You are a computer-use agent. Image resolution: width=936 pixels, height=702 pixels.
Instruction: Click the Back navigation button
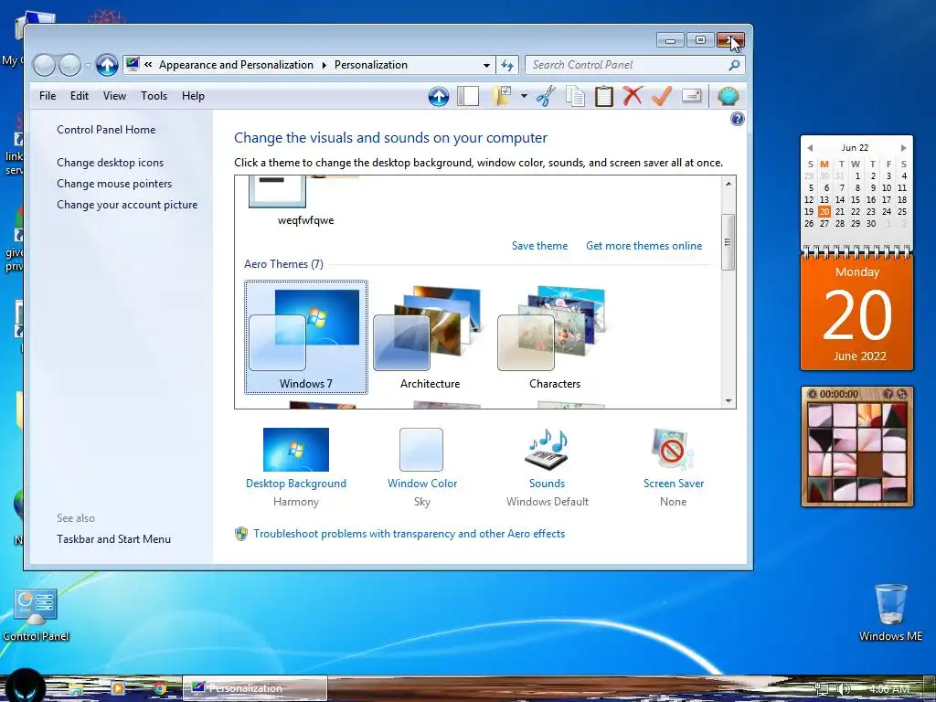tap(44, 65)
